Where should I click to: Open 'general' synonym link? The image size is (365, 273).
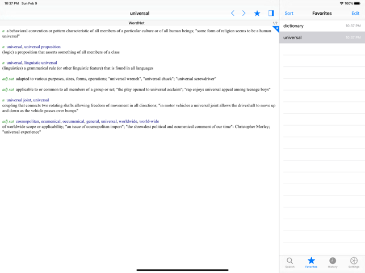coord(93,121)
